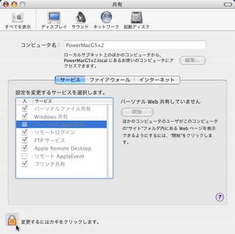Click the purple help question mark button
The image size is (235, 234).
pos(220,197)
